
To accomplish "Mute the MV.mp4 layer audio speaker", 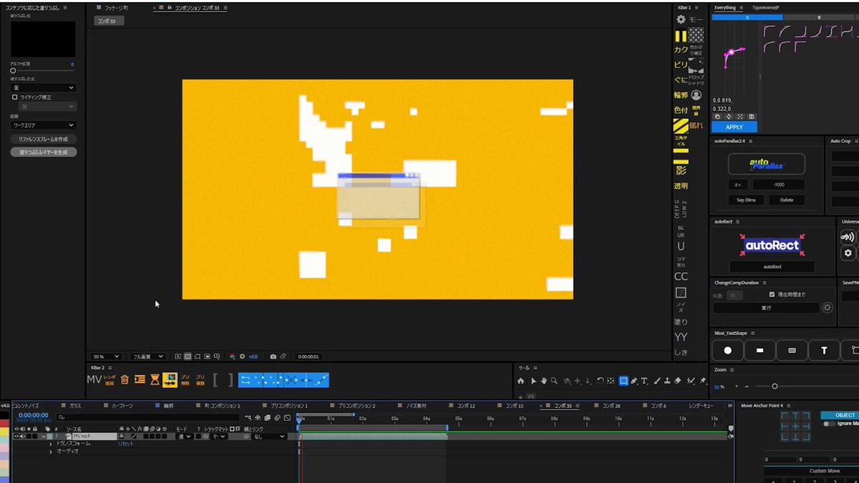I will 23,436.
